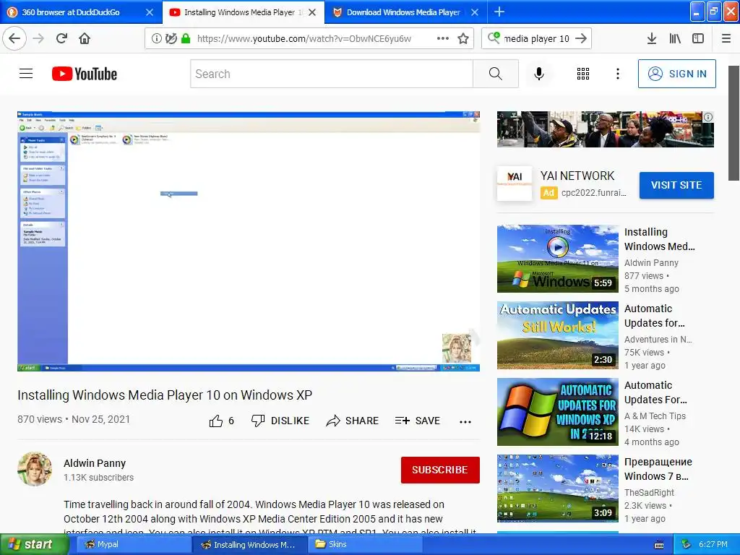Open the downloads panel
The width and height of the screenshot is (740, 555).
(x=652, y=39)
